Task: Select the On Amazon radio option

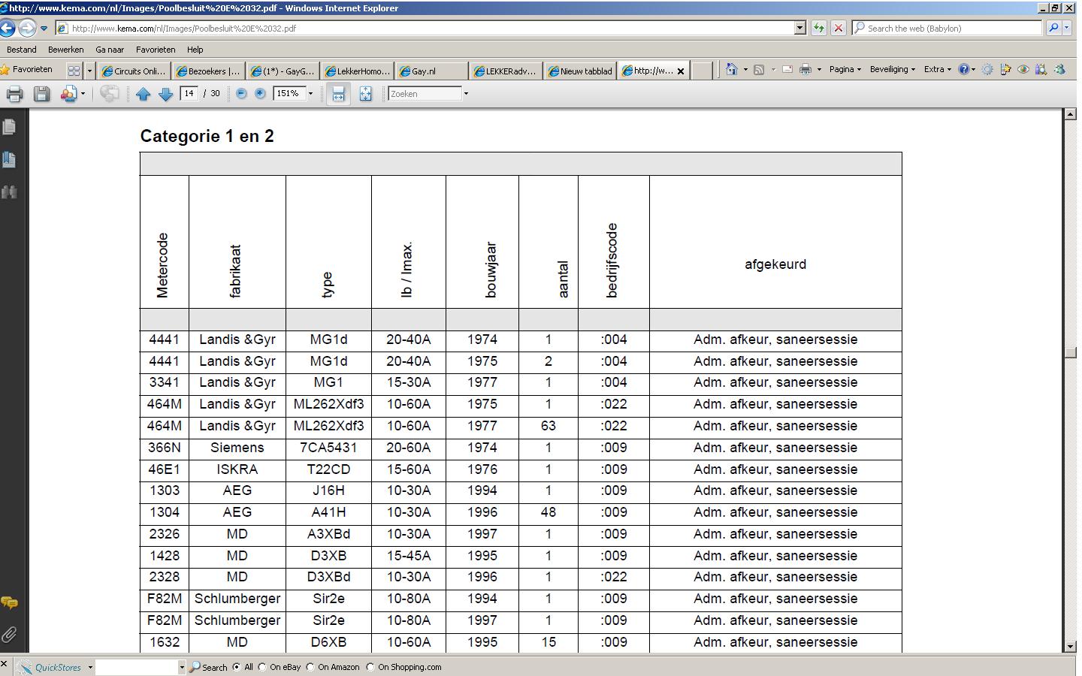Action: point(310,667)
